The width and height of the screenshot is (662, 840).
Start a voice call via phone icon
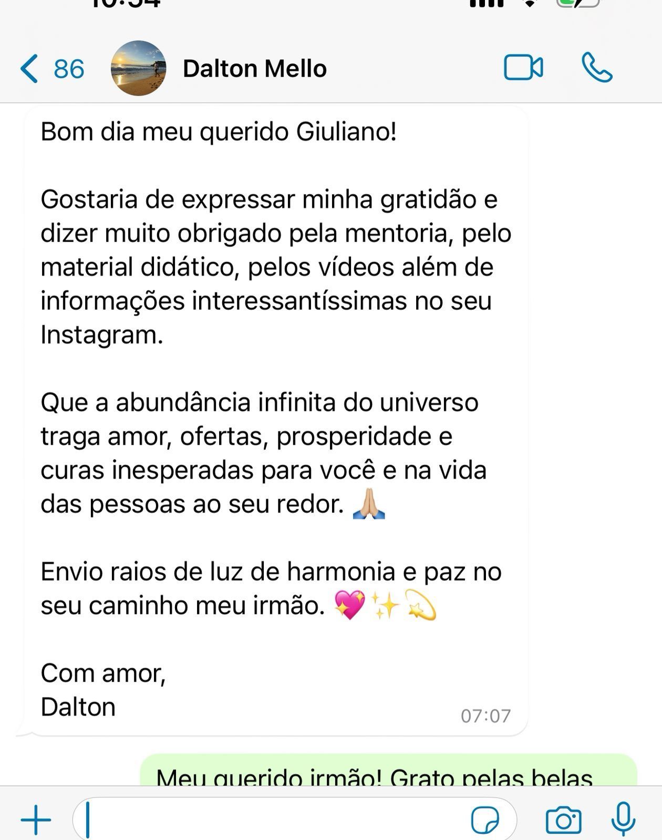pyautogui.click(x=597, y=68)
